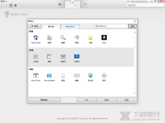Viewport: 165px width, 123px height.
Task: Open the 搜索 magnifier settings icon
Action: point(63,38)
